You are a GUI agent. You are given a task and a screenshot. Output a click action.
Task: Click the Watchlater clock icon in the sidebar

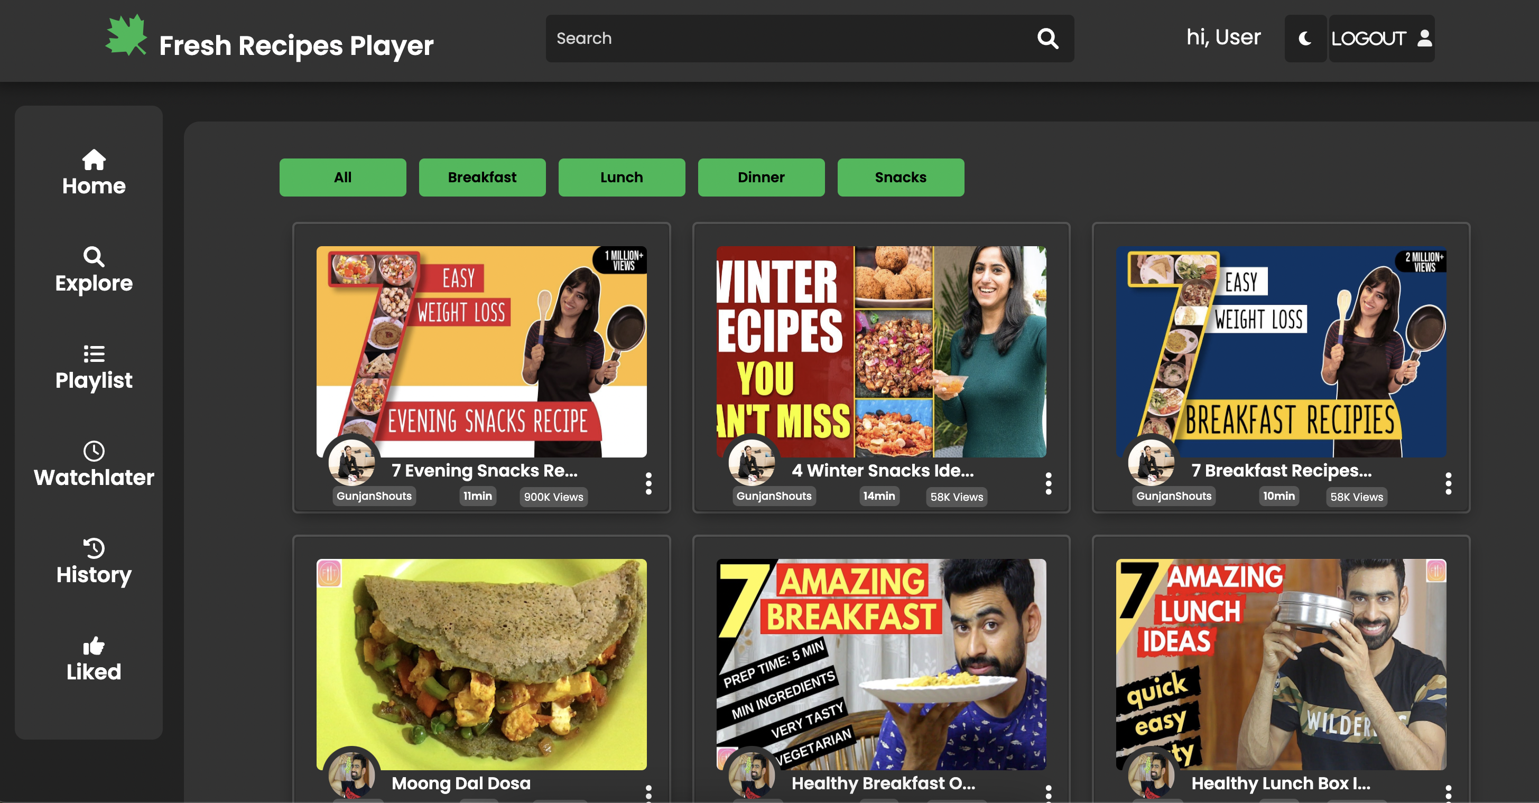94,451
